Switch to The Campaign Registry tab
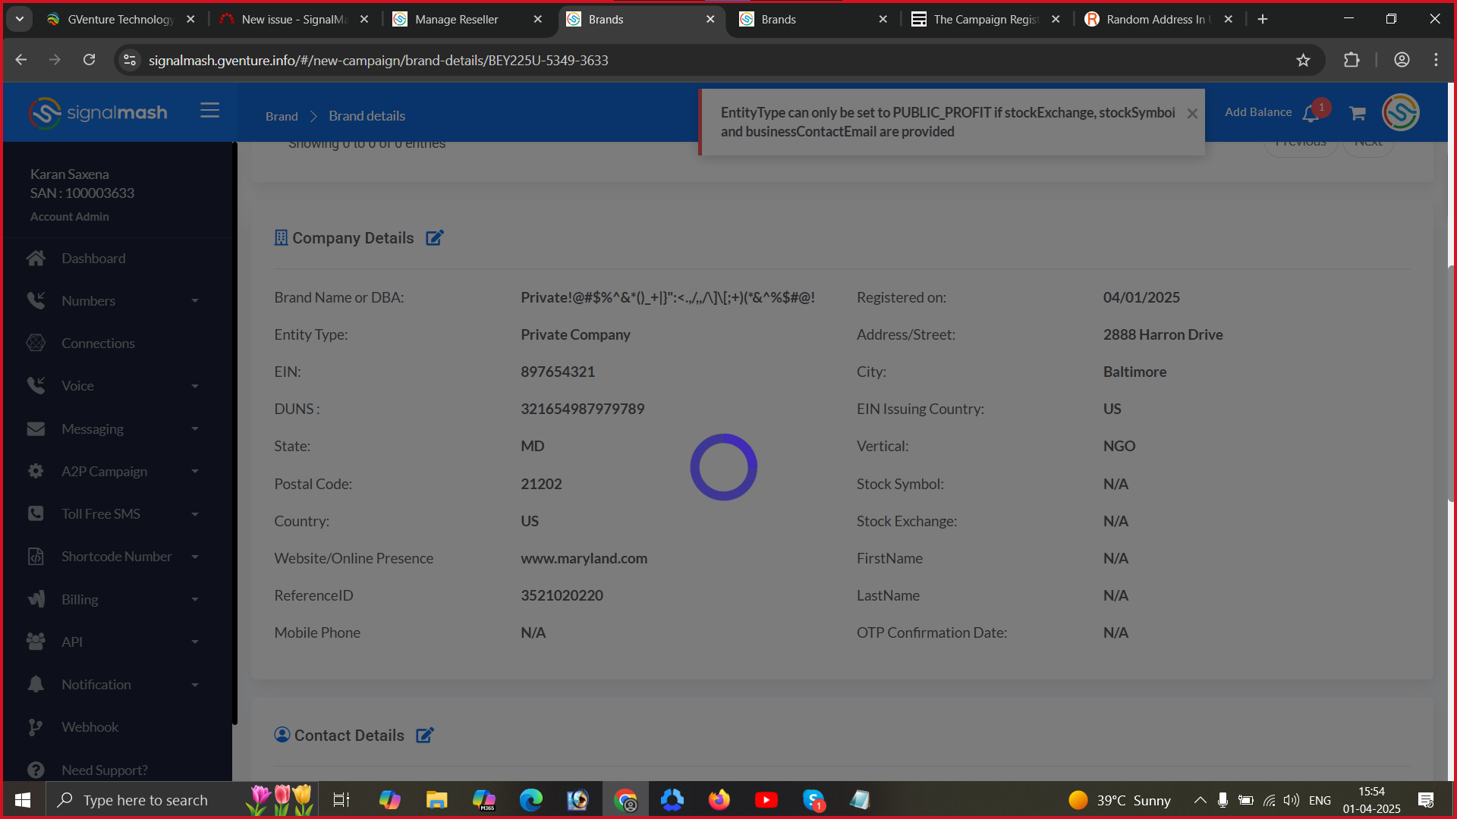Viewport: 1457px width, 819px height. pyautogui.click(x=985, y=19)
